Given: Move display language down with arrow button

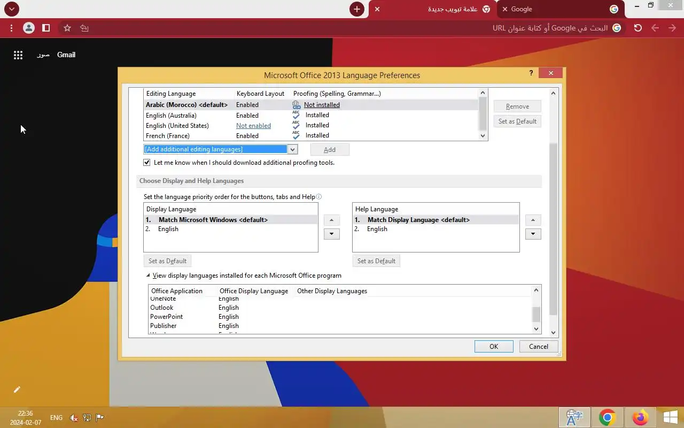Looking at the screenshot, I should click(332, 234).
